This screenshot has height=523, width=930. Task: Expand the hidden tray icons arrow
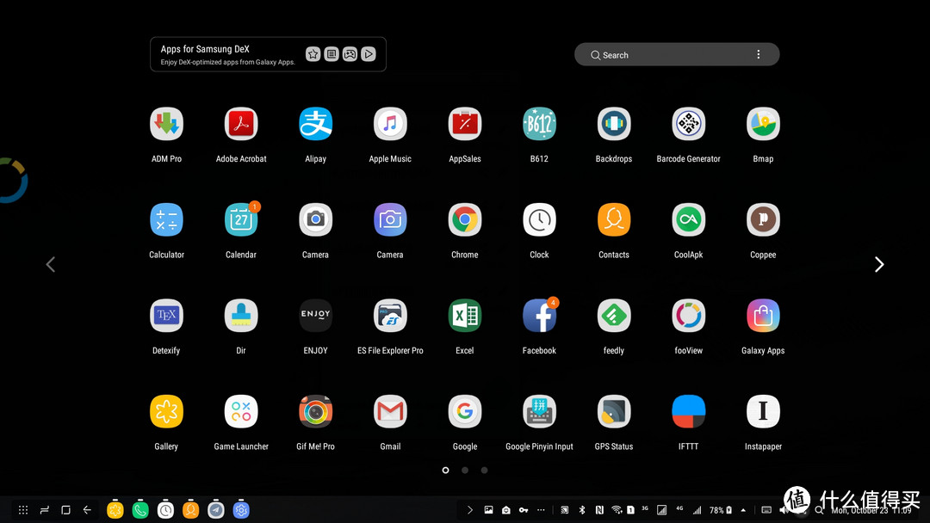(x=742, y=509)
